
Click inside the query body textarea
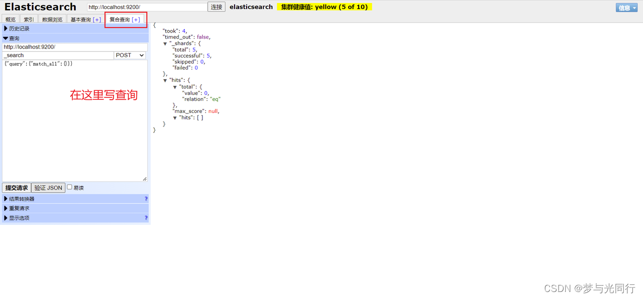click(x=75, y=120)
